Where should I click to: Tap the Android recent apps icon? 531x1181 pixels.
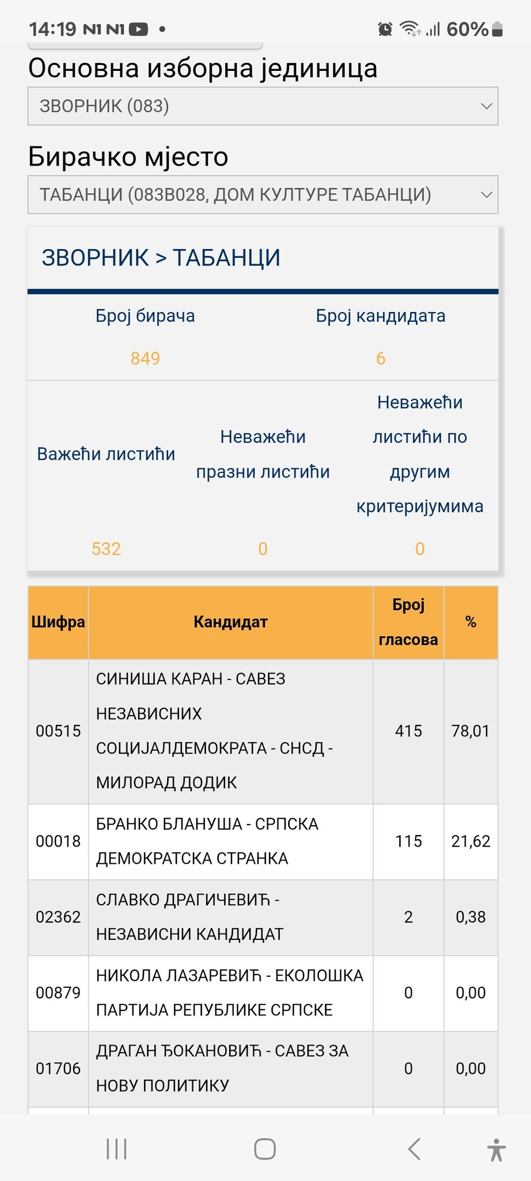click(x=117, y=1149)
